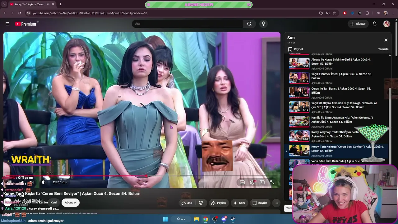The height and width of the screenshot is (224, 398).
Task: Subscribe with the Abone ol button
Action: [x=71, y=203]
